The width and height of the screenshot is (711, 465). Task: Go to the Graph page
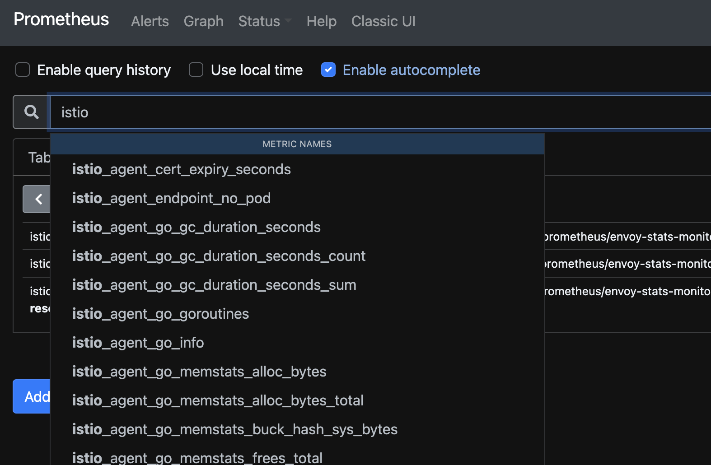204,21
